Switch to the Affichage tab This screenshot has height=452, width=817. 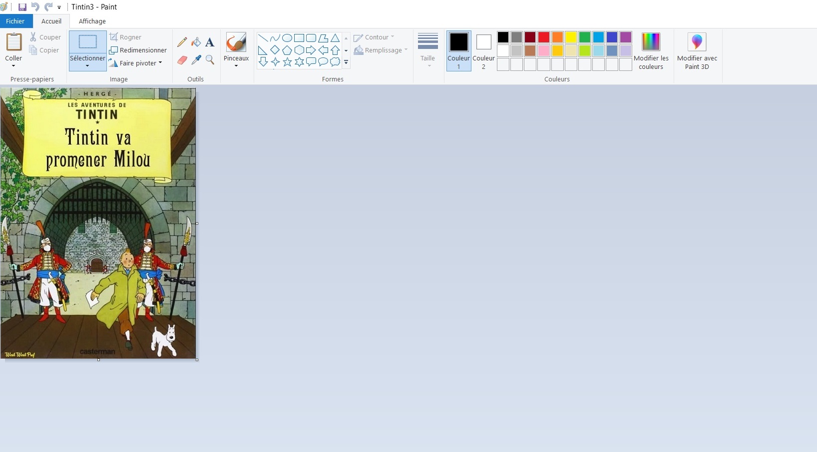click(x=92, y=21)
